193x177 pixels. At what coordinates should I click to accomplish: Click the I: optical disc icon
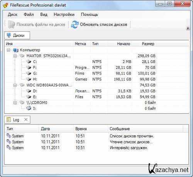click(x=29, y=108)
